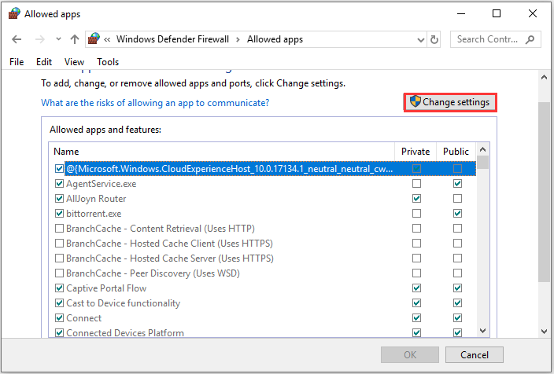Click the Change settings button
Screen dimensions: 554x374
450,102
